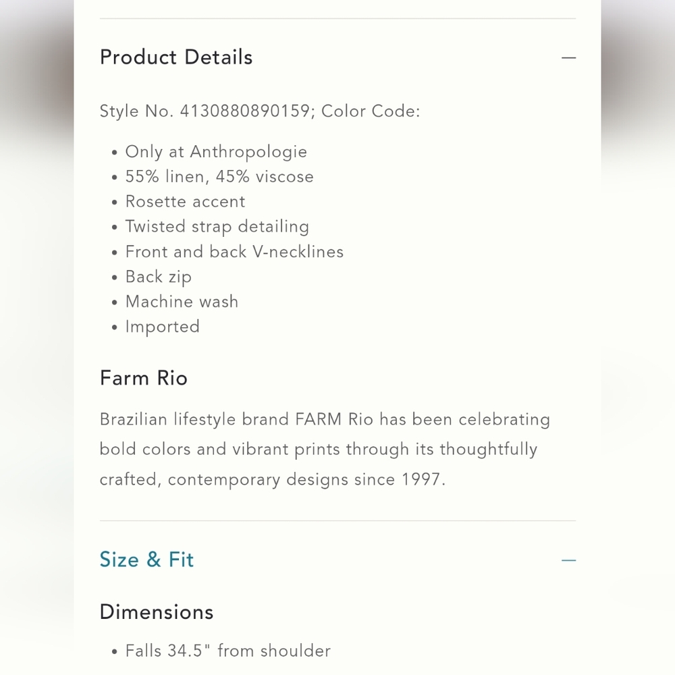675x675 pixels.
Task: Collapse the Size & Fit minus icon
Action: click(x=568, y=560)
